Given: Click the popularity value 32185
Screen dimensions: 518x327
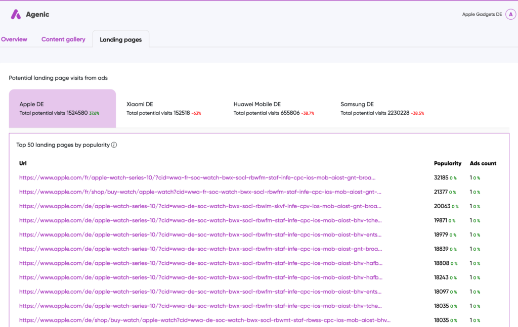Looking at the screenshot, I should pos(441,177).
